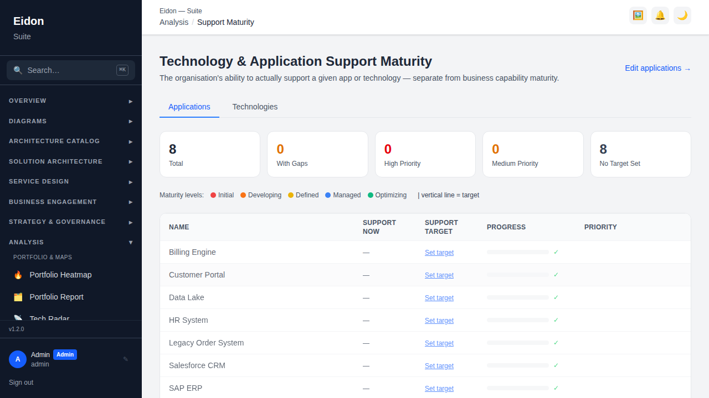Viewport: 709px width, 398px height.
Task: Open Portfolio Heatmap fire icon
Action: (18, 275)
